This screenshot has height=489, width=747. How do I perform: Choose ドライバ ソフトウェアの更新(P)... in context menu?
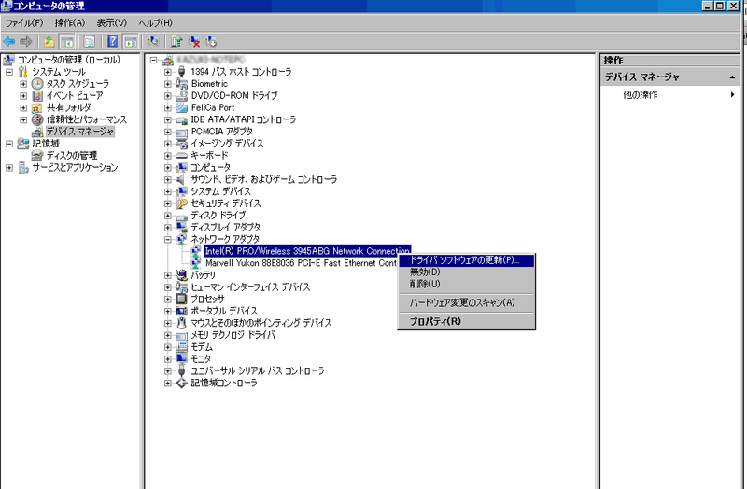(466, 260)
